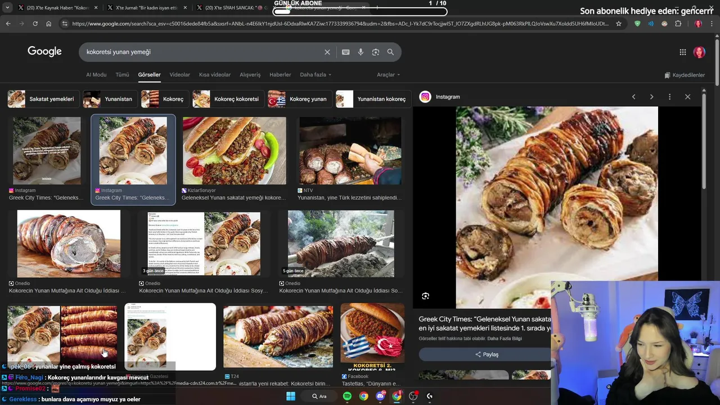The height and width of the screenshot is (405, 720).
Task: Open the Instagram source header link
Action: pos(440,97)
